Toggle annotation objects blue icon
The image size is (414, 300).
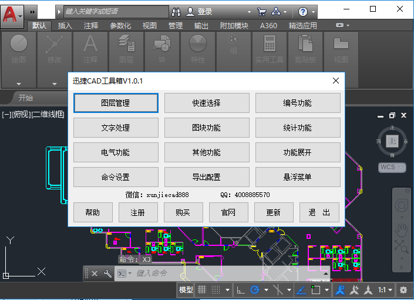point(341,290)
